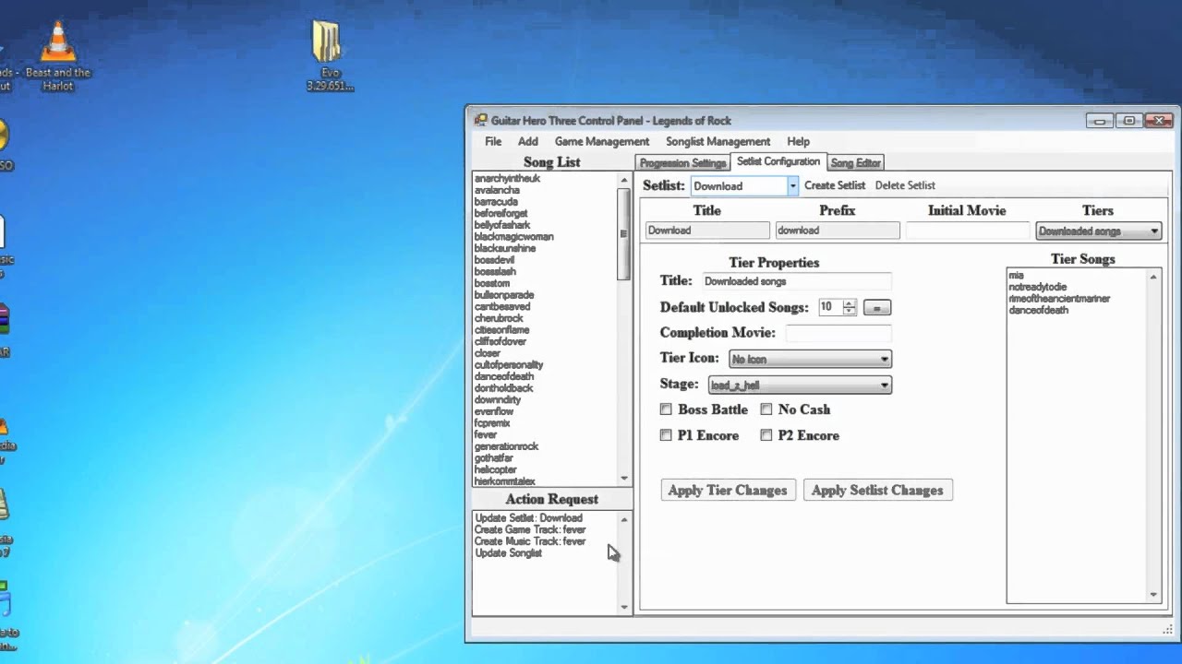Expand the Stage dropdown load_z_hell
Viewport: 1182px width, 664px height.
tap(800, 385)
